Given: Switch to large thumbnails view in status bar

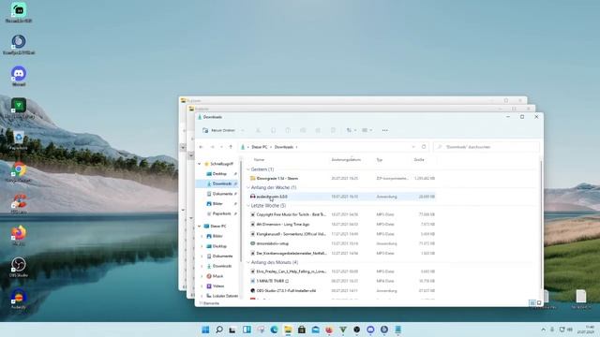Looking at the screenshot, I should [539, 303].
